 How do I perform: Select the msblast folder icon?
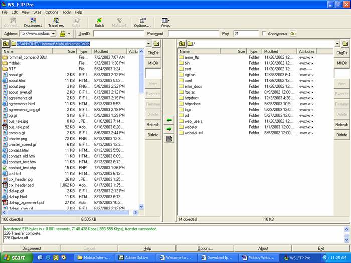[x=5, y=63]
